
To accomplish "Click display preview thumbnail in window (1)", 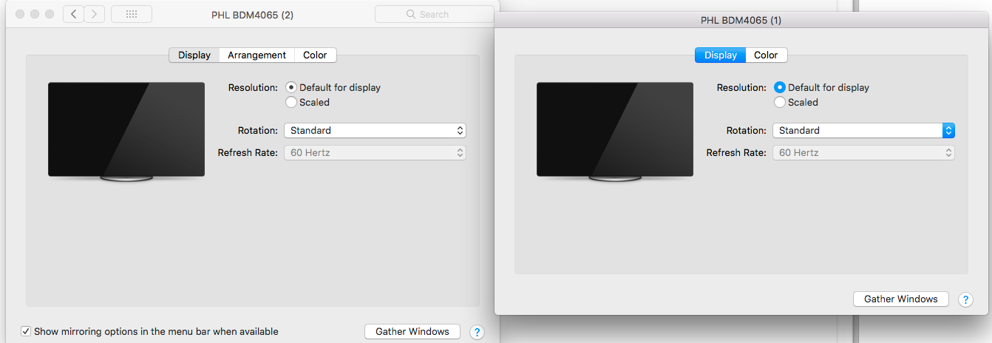I will coord(615,132).
